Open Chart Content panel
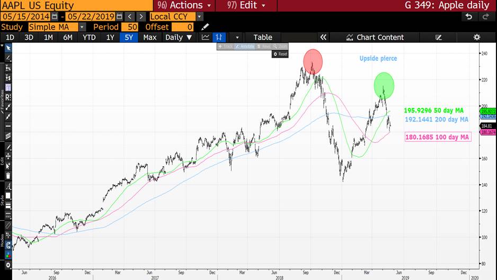This screenshot has width=497, height=280. [x=375, y=38]
